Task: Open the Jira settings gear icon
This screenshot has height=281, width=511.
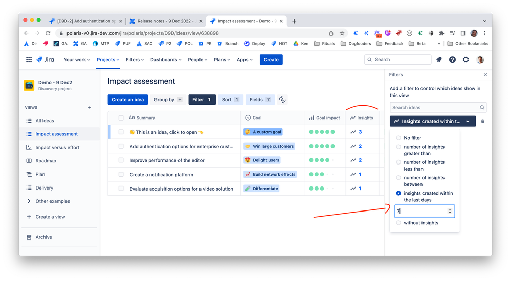Action: (x=465, y=60)
